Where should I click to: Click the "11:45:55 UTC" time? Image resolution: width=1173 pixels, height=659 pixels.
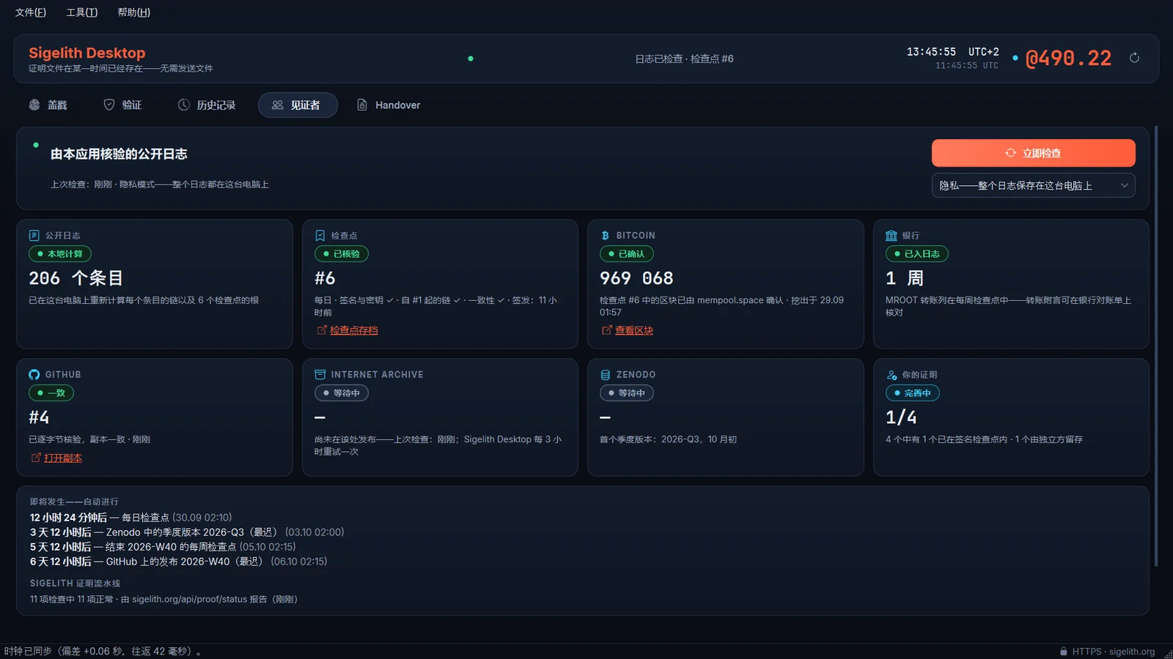(x=967, y=65)
